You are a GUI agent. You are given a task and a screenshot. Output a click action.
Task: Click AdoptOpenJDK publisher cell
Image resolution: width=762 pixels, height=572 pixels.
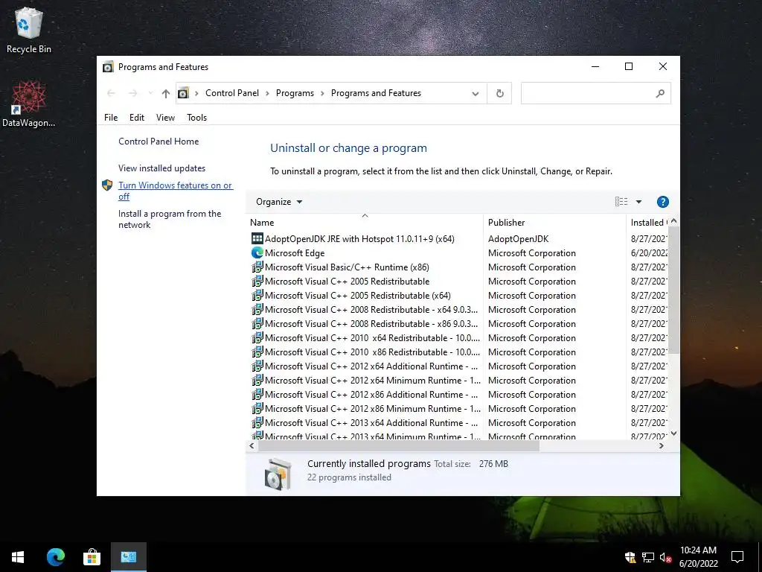[518, 239]
